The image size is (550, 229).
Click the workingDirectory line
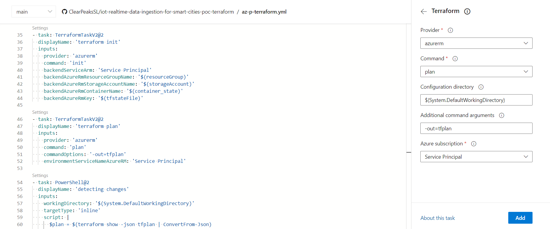[x=119, y=203]
